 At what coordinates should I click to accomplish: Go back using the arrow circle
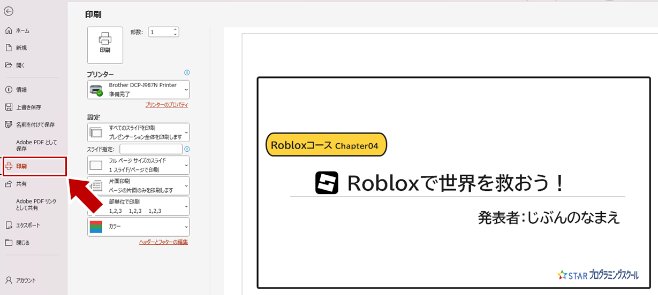click(9, 11)
